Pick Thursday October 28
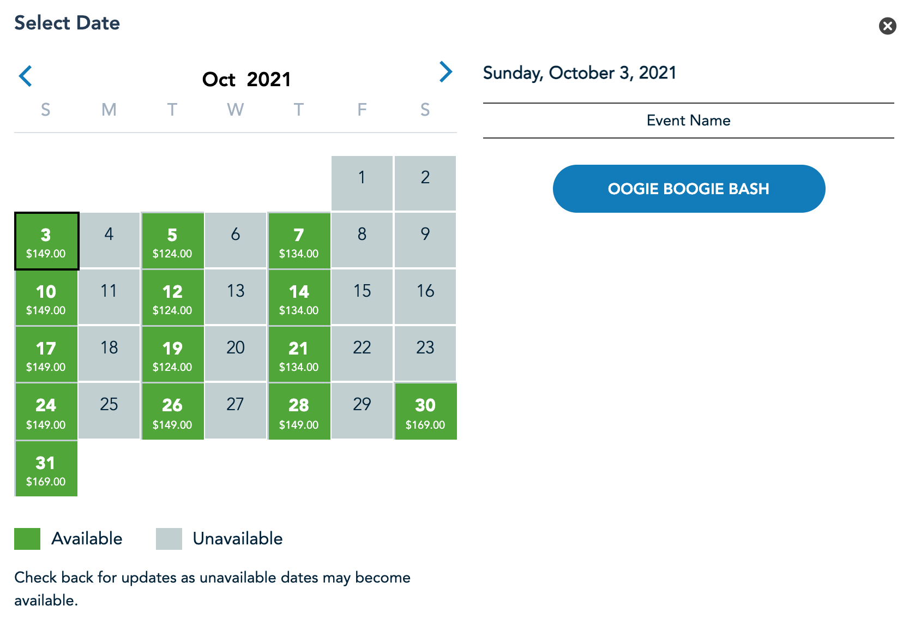This screenshot has width=915, height=624. 299,412
